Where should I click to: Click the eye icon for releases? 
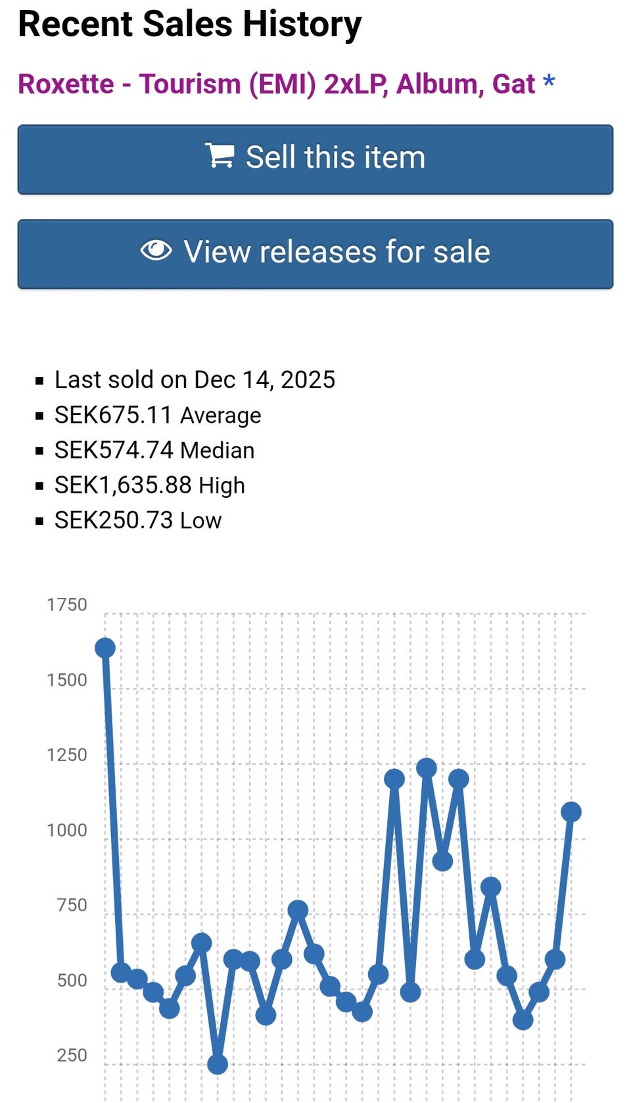(x=156, y=251)
